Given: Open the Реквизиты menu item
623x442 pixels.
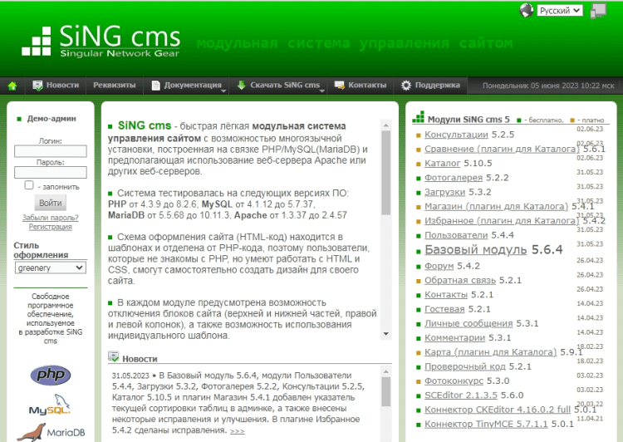Looking at the screenshot, I should tap(115, 85).
